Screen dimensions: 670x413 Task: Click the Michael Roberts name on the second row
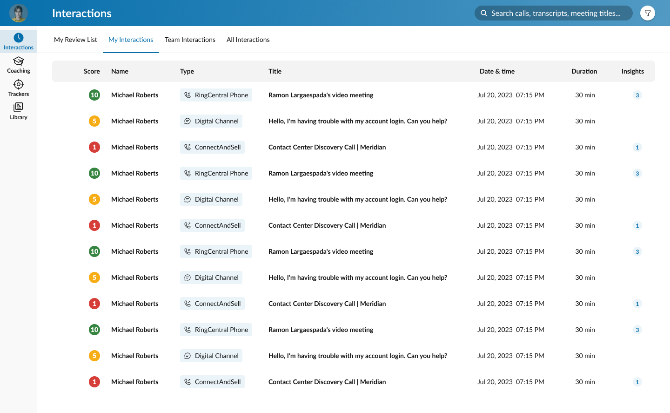(135, 121)
